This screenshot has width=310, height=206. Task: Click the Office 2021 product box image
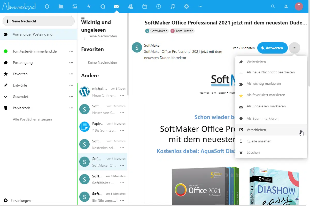point(205,185)
